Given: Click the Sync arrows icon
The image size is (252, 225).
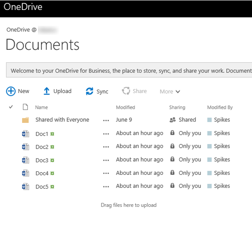Looking at the screenshot, I should (x=90, y=91).
